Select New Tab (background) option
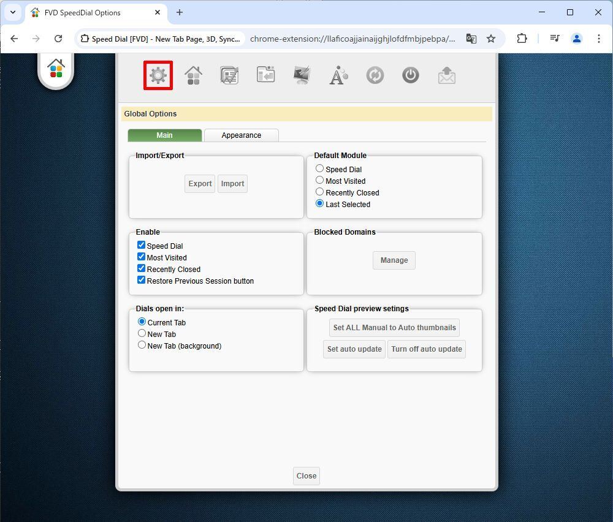The height and width of the screenshot is (522, 613). coord(142,345)
